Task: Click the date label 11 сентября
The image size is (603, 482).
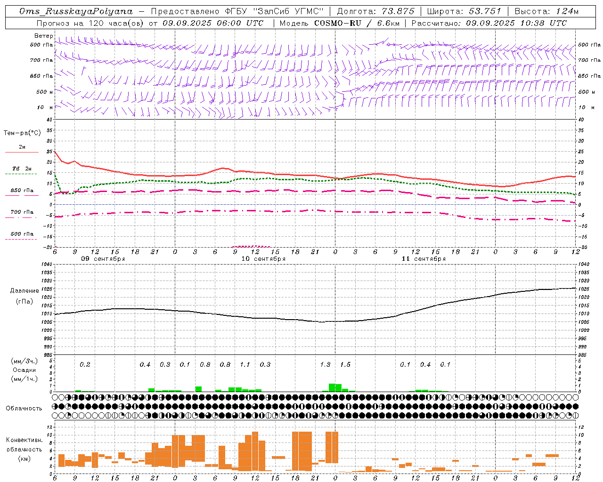Action: click(424, 259)
